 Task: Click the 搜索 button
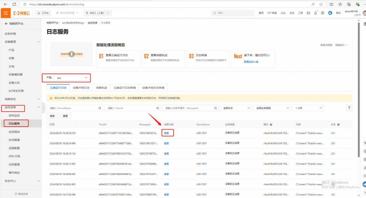[x=52, y=116]
